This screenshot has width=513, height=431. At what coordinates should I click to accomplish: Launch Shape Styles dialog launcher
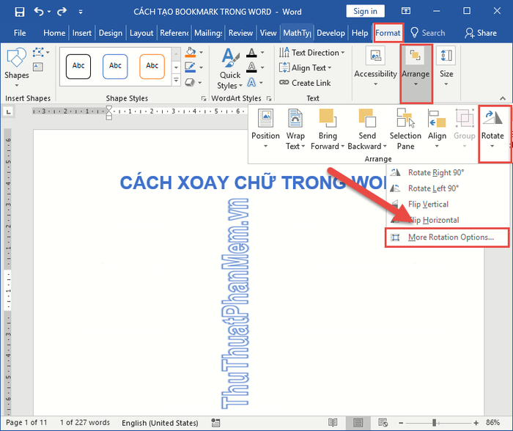[x=204, y=98]
